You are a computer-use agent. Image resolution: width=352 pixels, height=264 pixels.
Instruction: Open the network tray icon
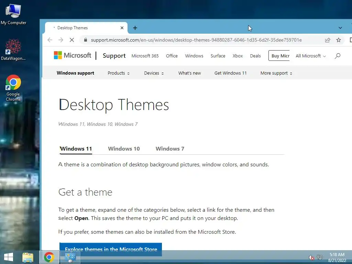(x=320, y=257)
